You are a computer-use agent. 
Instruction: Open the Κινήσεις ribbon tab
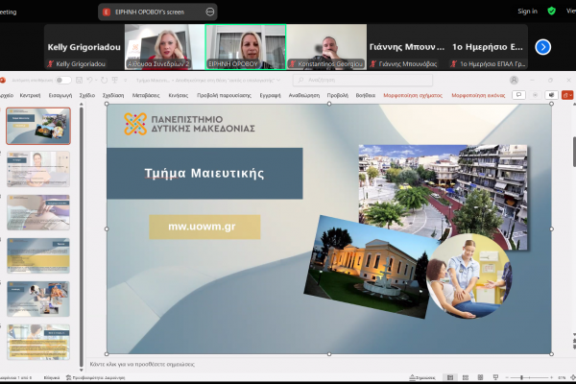pyautogui.click(x=179, y=95)
